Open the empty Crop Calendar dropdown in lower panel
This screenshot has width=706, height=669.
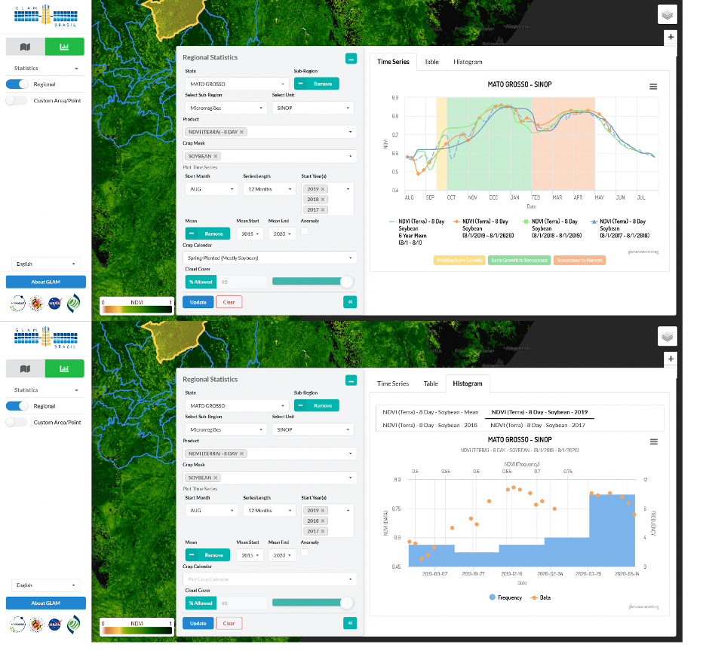pos(269,579)
